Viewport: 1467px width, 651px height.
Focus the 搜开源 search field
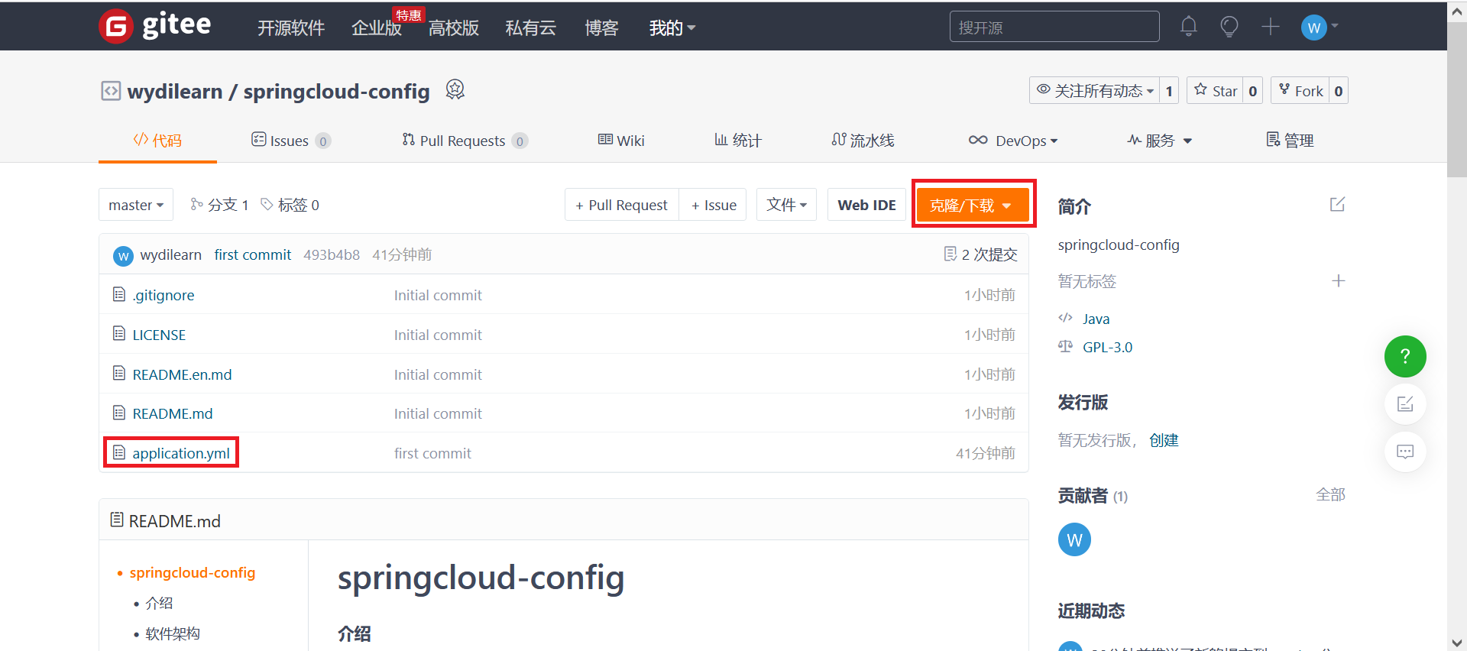[x=1054, y=27]
